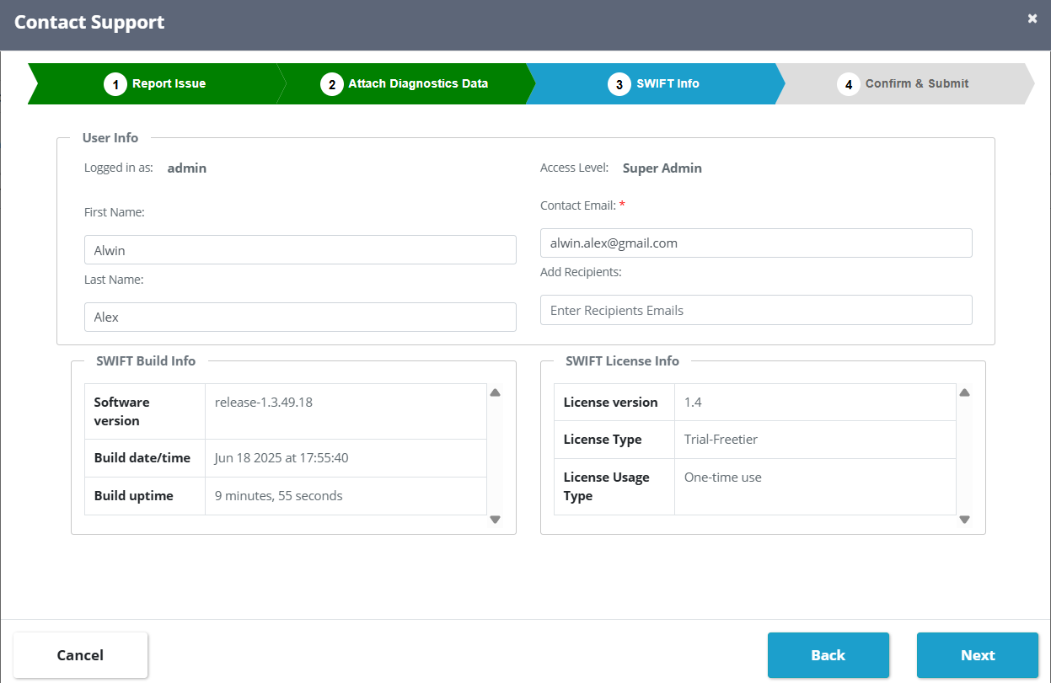Viewport: 1051px width, 683px height.
Task: Select license type 'Trial-Freetier'
Action: coord(721,440)
